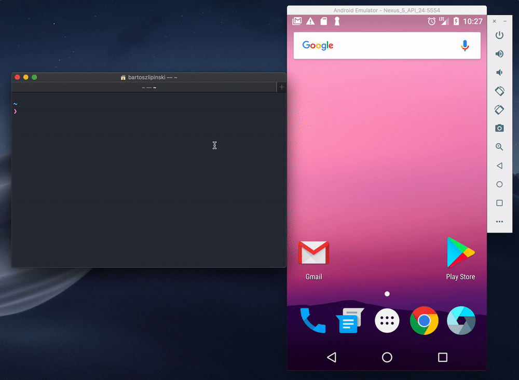This screenshot has height=380, width=519.
Task: Click the Android Emulator window title
Action: click(x=387, y=10)
